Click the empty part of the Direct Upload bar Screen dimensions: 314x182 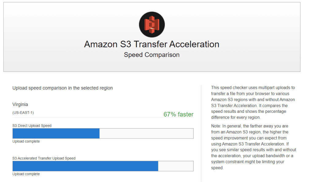pos(146,133)
